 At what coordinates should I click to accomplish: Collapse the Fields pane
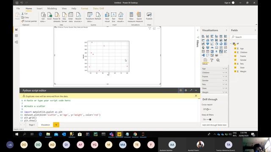pos(255,30)
